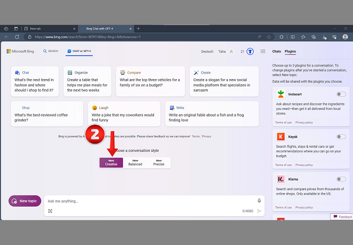Select the Create slogan suggestion card
The image size is (353, 245).
point(224,82)
